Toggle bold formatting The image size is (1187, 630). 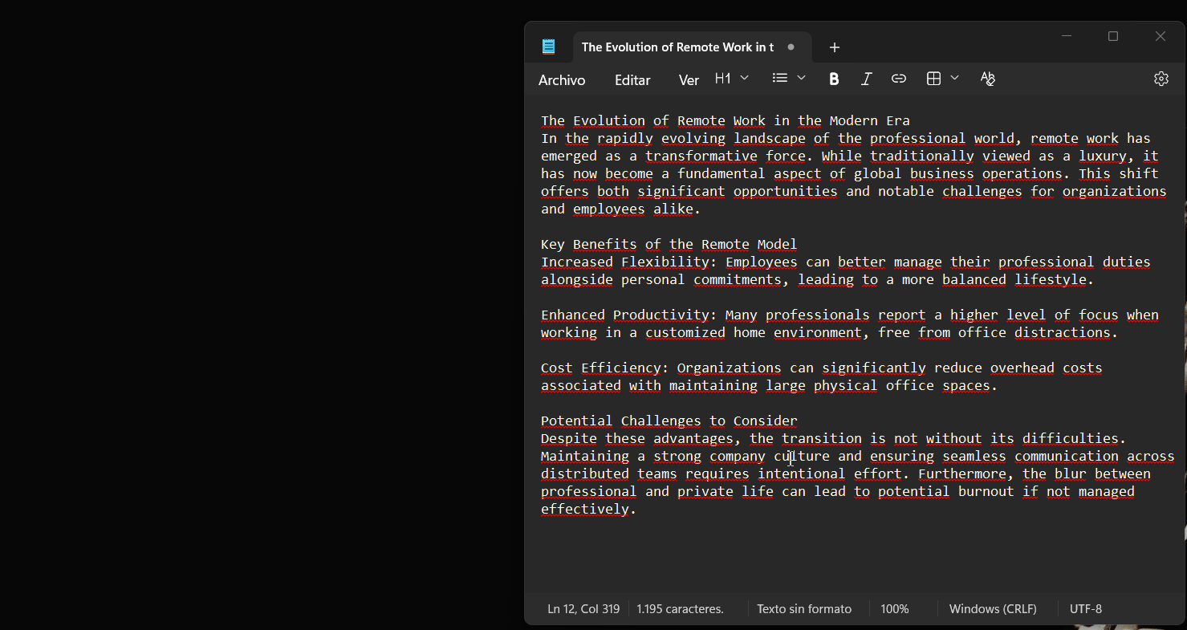834,78
